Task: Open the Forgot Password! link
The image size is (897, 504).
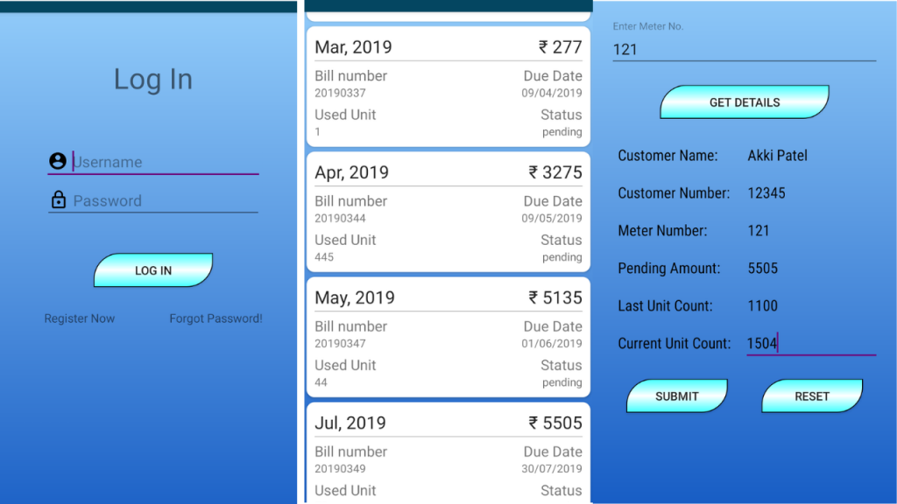Action: pos(215,318)
